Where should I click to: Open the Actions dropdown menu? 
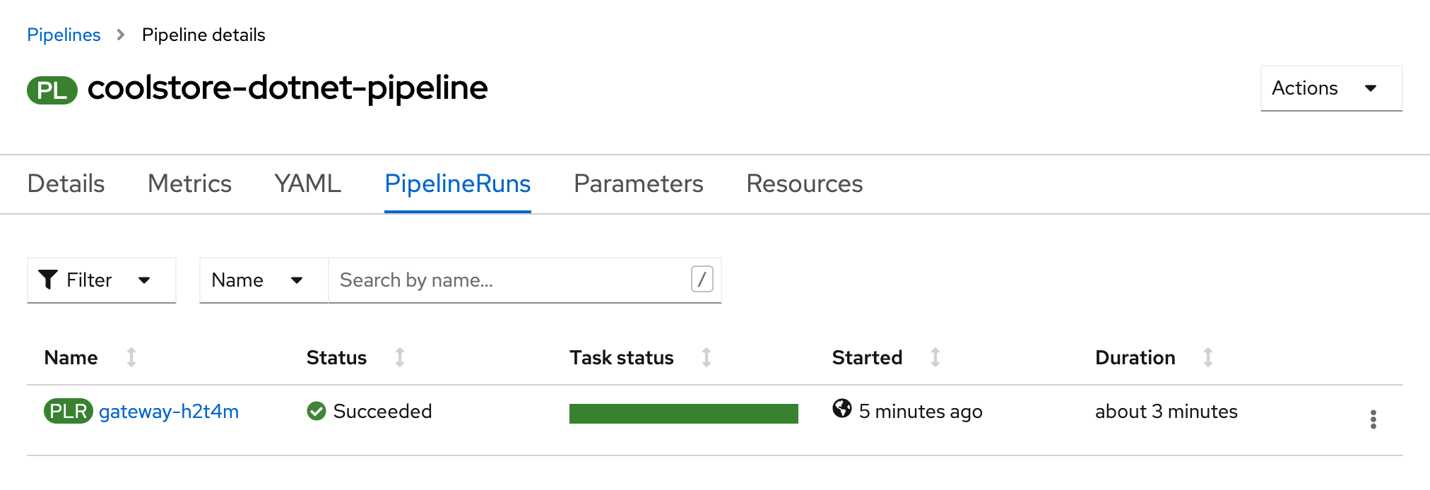pos(1331,88)
